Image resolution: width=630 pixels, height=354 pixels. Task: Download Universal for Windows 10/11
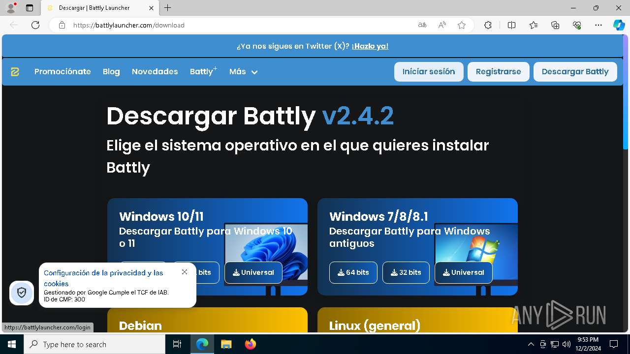click(x=253, y=272)
